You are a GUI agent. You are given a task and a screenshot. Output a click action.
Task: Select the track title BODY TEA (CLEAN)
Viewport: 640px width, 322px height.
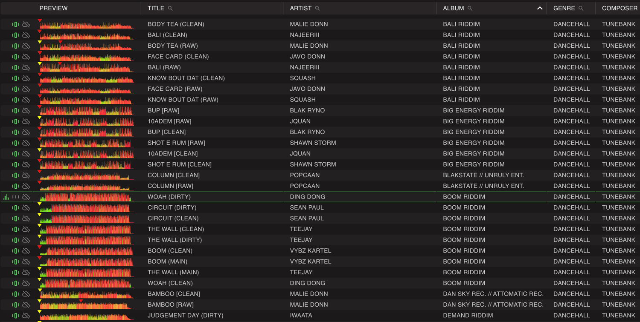[176, 24]
